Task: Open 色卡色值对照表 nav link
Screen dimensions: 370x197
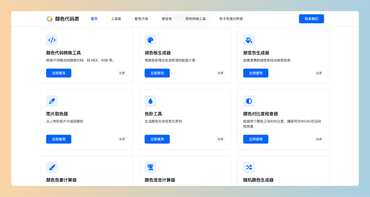Action: (x=231, y=19)
